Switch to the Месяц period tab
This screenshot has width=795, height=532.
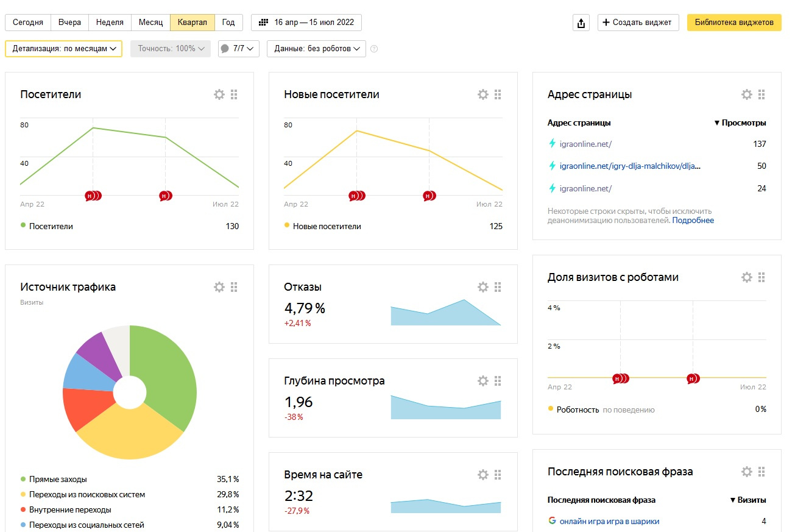pos(150,23)
